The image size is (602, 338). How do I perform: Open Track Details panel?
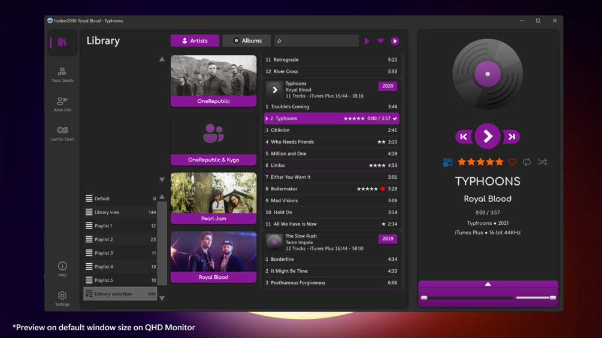coord(62,74)
